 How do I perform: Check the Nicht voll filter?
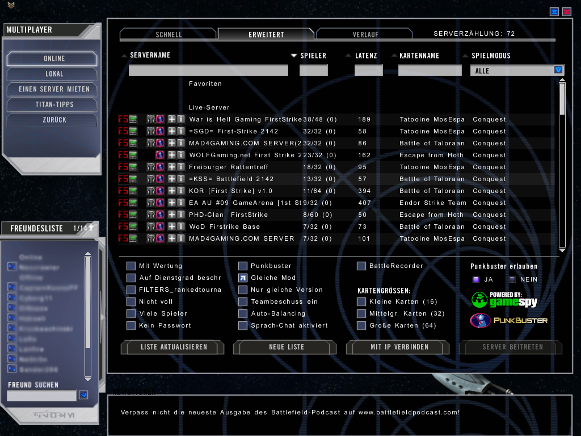point(131,301)
